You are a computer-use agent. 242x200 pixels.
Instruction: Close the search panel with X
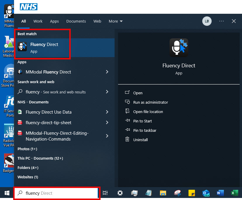coord(234,21)
